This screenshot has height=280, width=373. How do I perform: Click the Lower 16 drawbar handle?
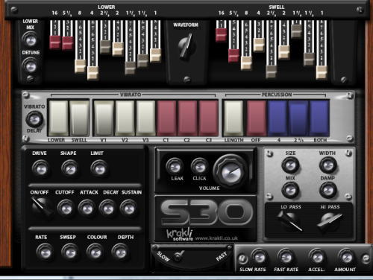55,42
